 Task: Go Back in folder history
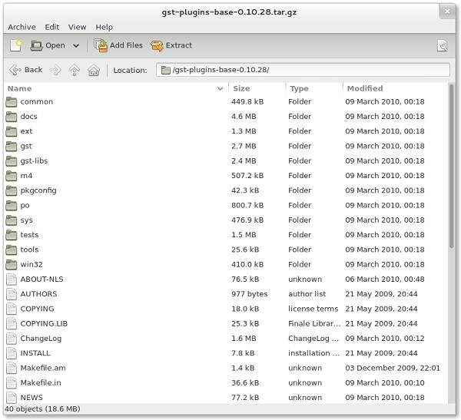[x=26, y=70]
